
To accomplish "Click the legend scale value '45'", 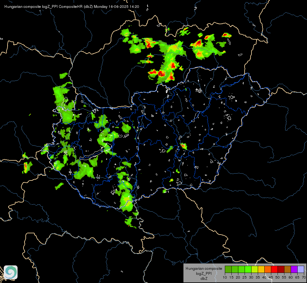I will [271, 278].
